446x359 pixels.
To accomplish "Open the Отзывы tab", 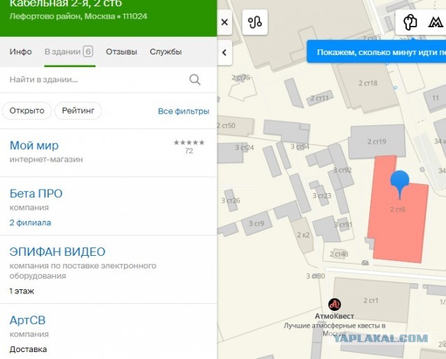I will [121, 52].
